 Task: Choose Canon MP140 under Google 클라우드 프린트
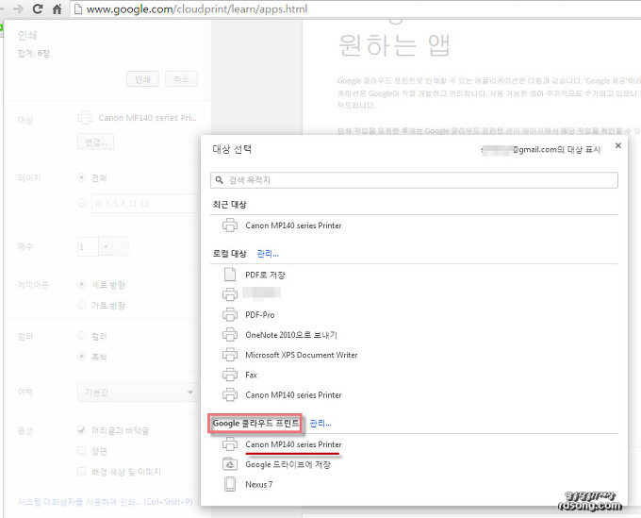293,443
